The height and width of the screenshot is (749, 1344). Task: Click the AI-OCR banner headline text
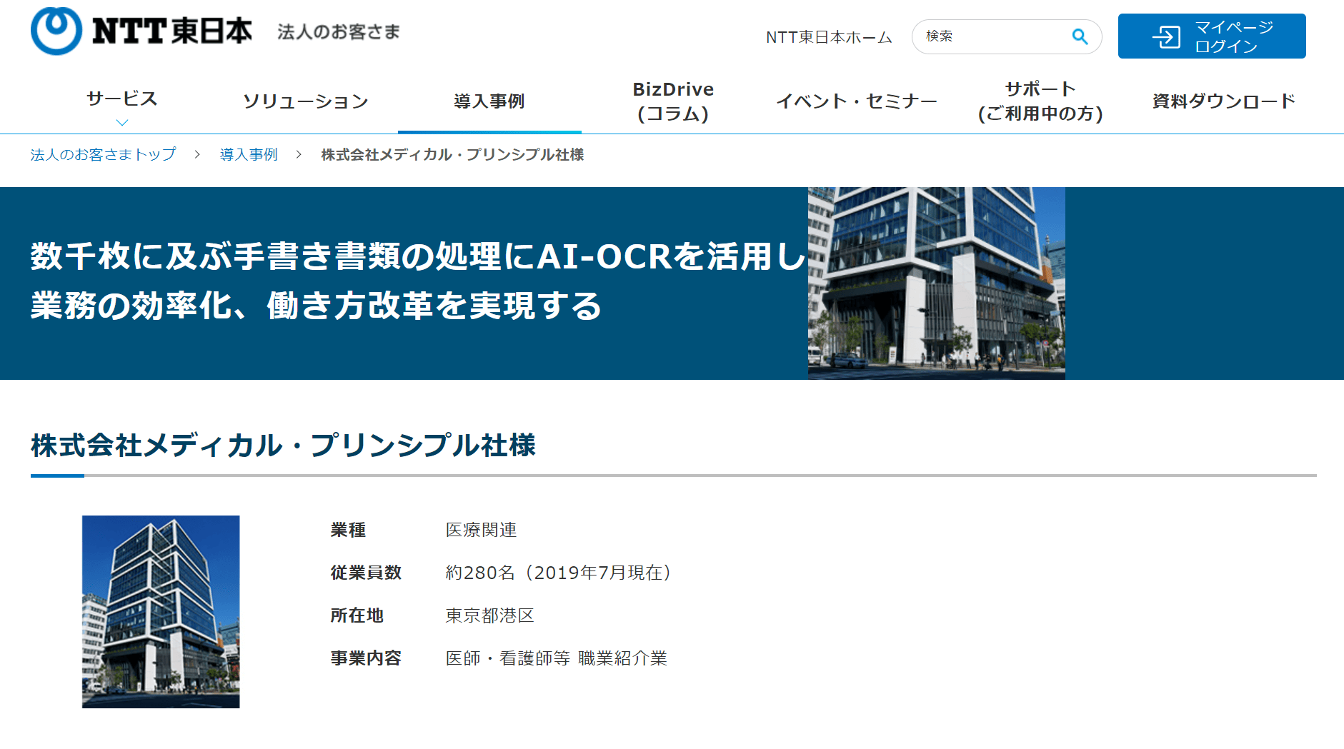point(418,281)
